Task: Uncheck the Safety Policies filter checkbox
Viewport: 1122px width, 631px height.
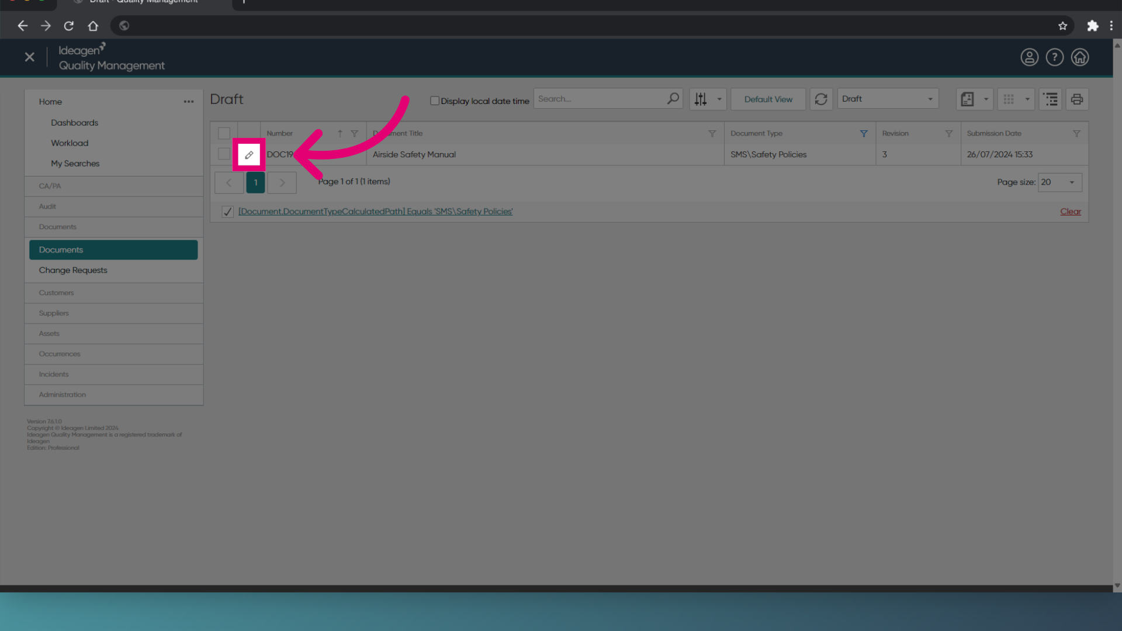Action: 227,212
